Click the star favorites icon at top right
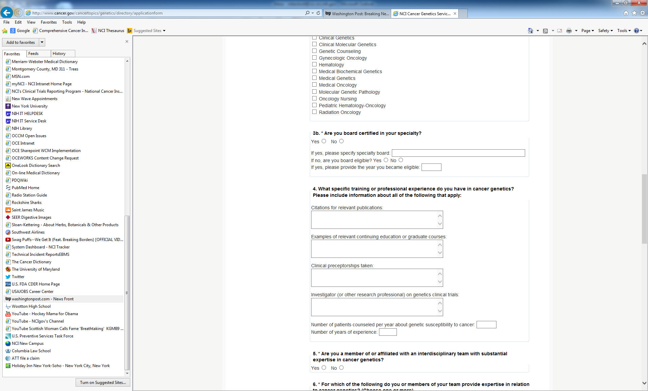Viewport: 648px width, 391px height. pos(634,13)
